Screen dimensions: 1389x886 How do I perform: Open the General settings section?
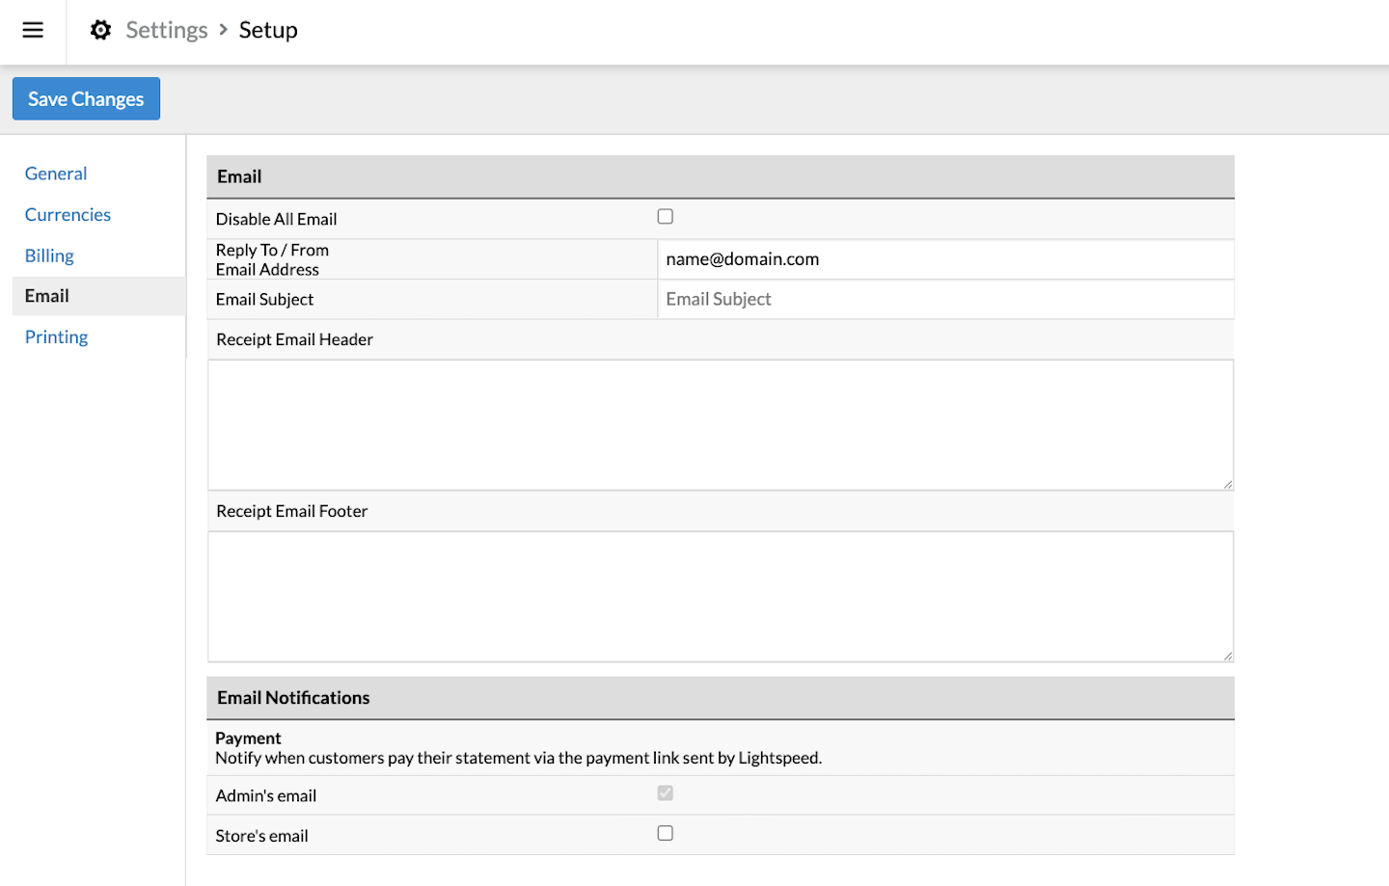coord(55,173)
